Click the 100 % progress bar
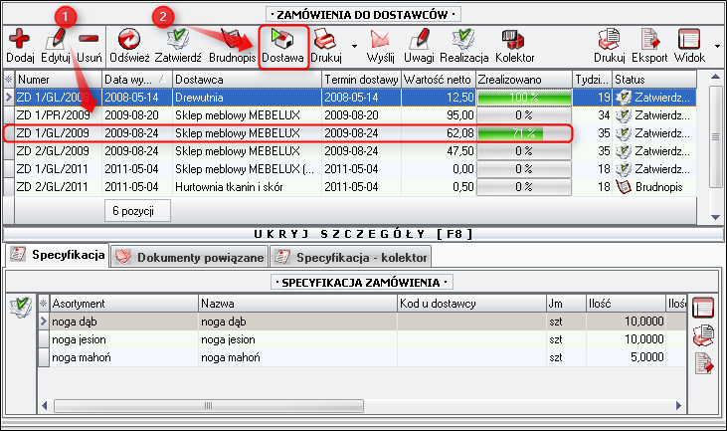Viewport: 727px width, 431px height. pos(524,98)
